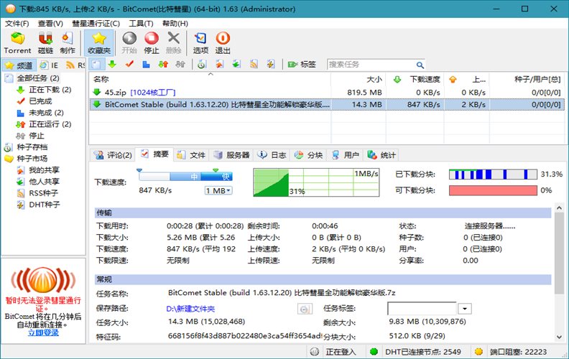Screen dimensions: 569x359
Task: Open 选项 options
Action: (200, 43)
